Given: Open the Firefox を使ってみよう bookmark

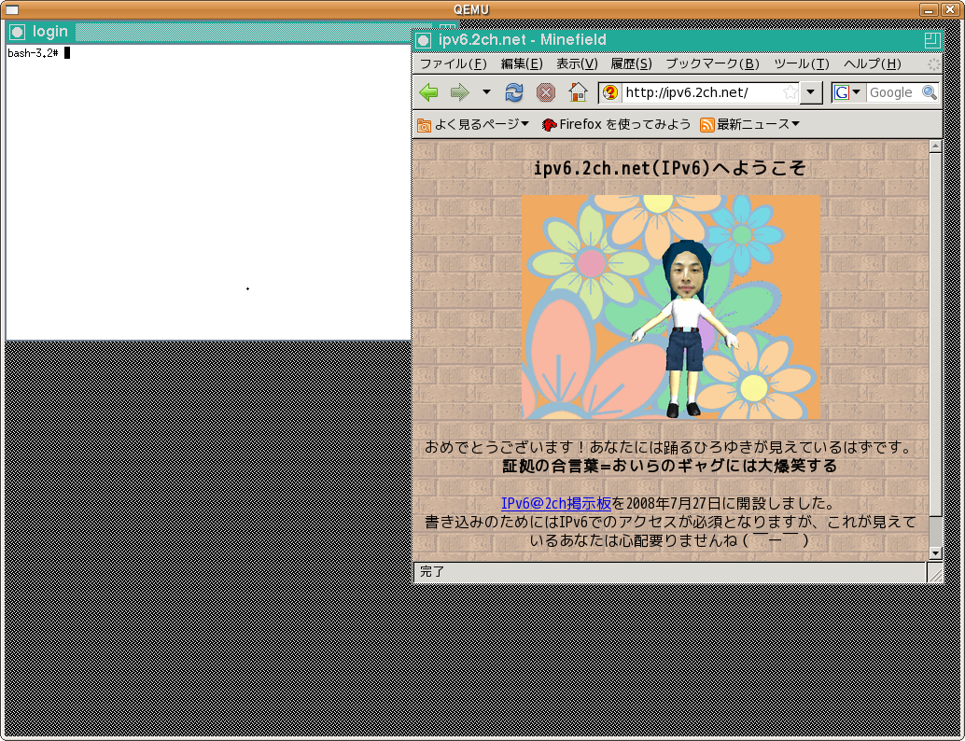Looking at the screenshot, I should pos(616,124).
